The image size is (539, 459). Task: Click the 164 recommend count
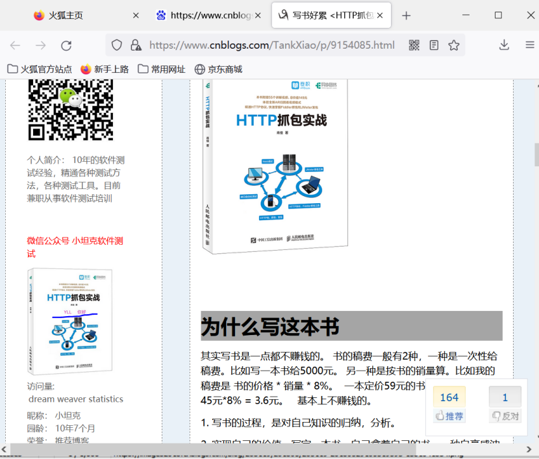point(449,397)
